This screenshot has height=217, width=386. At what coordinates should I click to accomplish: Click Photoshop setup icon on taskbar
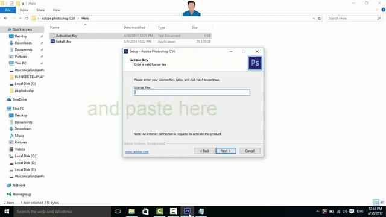tap(187, 212)
